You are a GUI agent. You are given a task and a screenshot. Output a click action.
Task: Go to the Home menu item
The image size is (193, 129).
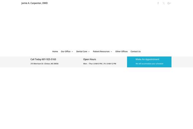click(55, 52)
